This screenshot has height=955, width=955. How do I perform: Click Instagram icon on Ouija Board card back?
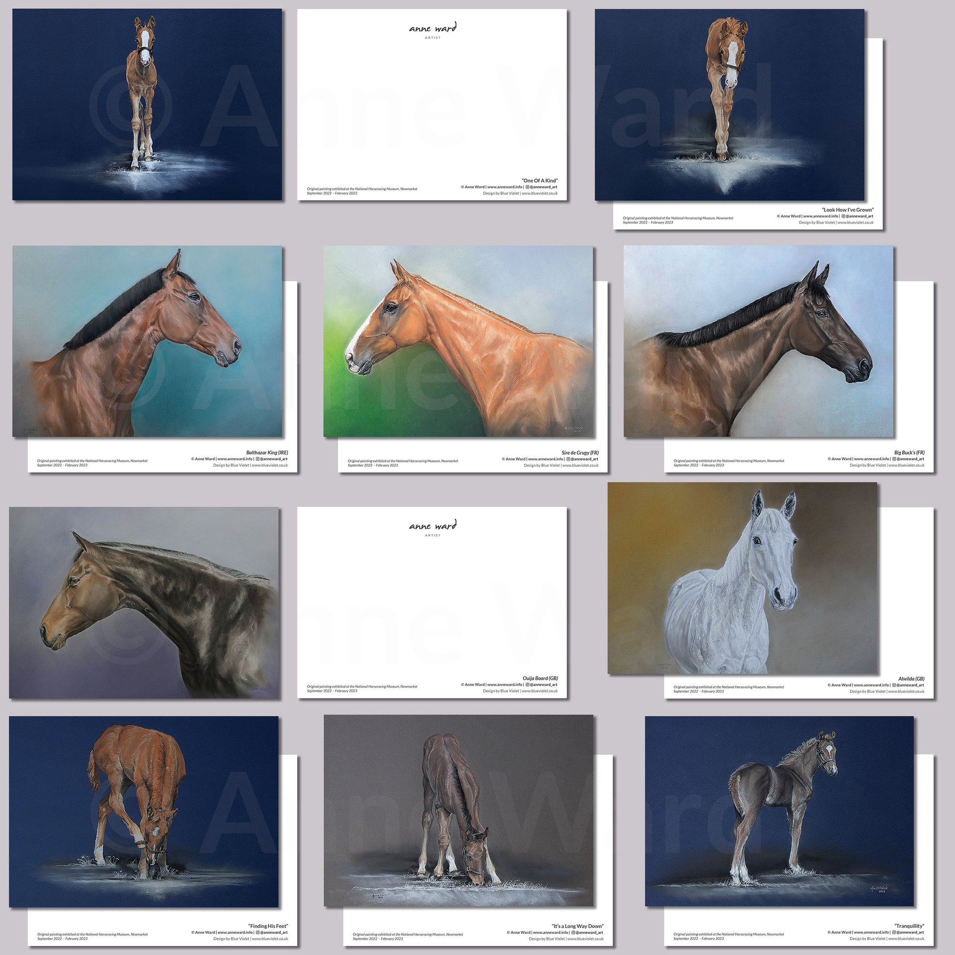pos(528,685)
